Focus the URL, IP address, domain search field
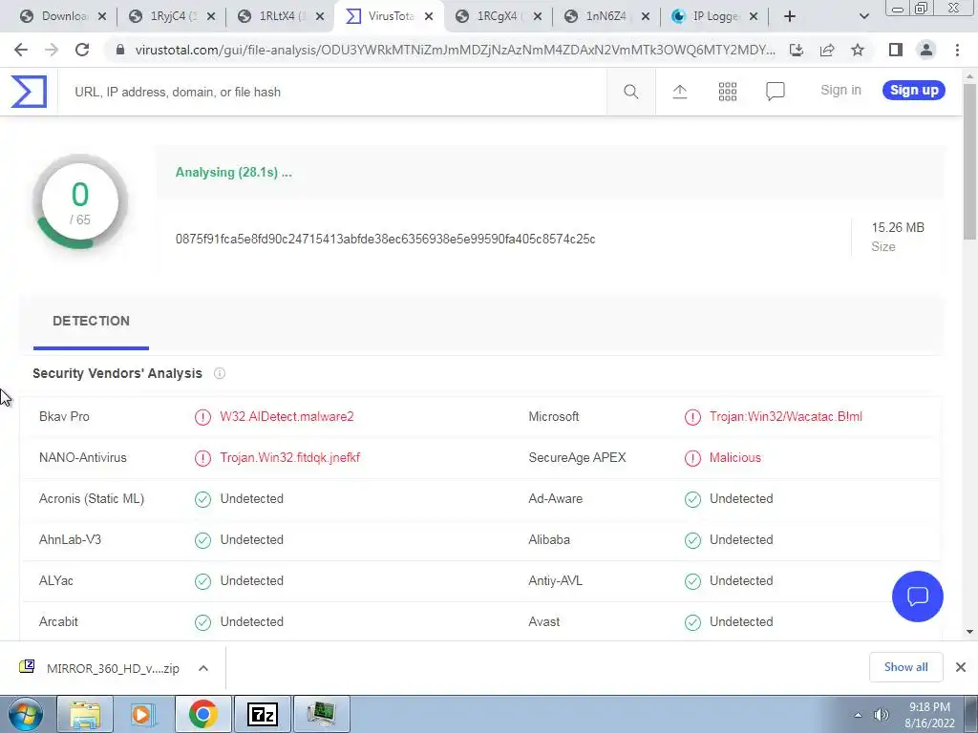978x733 pixels. click(x=331, y=92)
